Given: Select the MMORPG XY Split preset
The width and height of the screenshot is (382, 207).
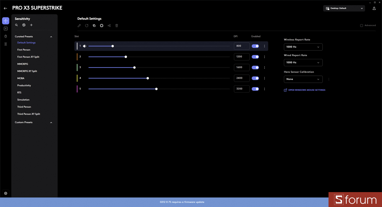Looking at the screenshot, I should [27, 71].
